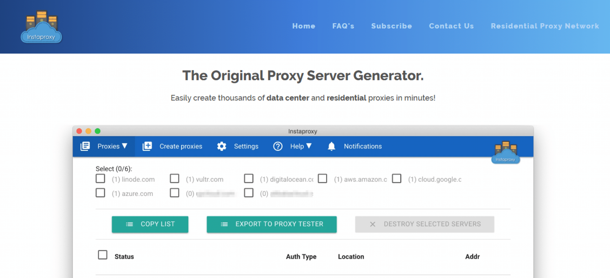610x278 pixels.
Task: Click the COPY LIST button
Action: pos(150,224)
